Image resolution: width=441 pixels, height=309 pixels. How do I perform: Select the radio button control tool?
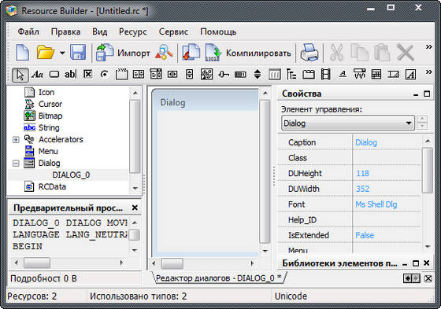tap(105, 75)
